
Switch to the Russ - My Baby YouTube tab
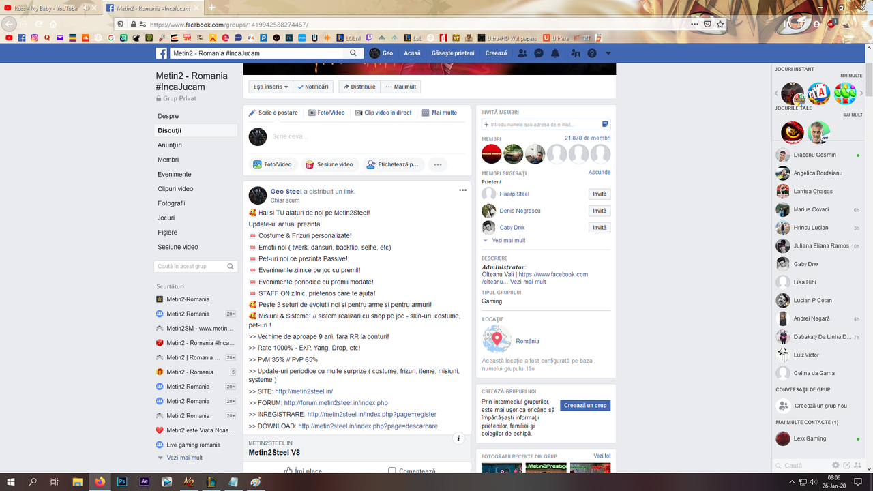[x=52, y=7]
